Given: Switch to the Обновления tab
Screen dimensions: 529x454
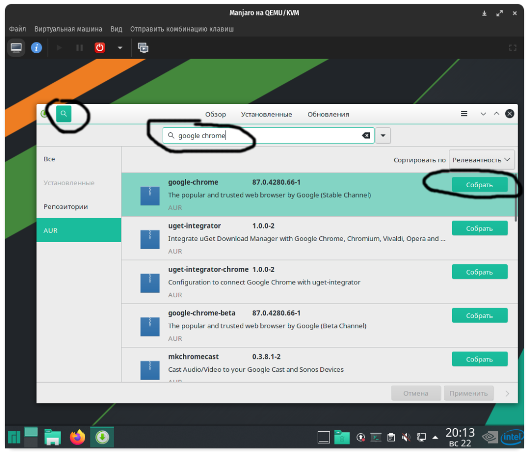Looking at the screenshot, I should coord(328,114).
